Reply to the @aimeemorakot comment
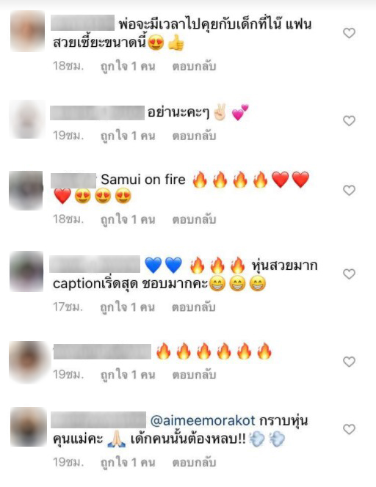This screenshot has height=487, width=376. point(194,463)
